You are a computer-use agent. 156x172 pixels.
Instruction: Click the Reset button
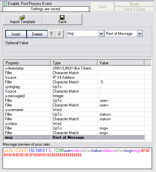coord(134,4)
